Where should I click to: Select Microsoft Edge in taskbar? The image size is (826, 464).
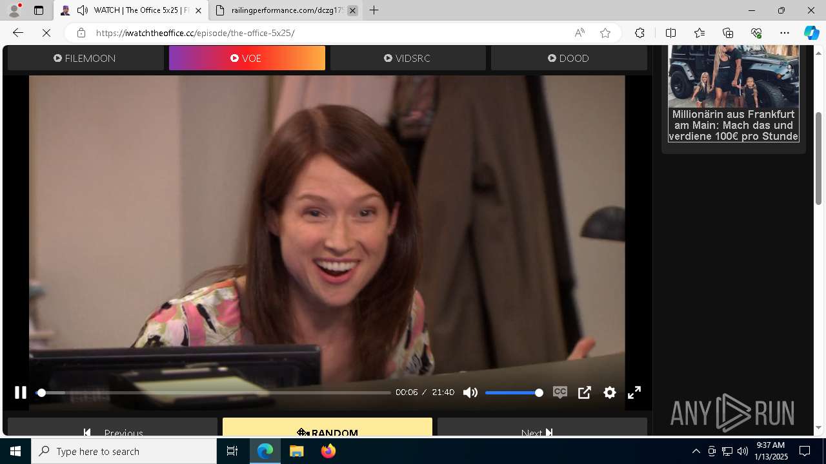coord(265,451)
